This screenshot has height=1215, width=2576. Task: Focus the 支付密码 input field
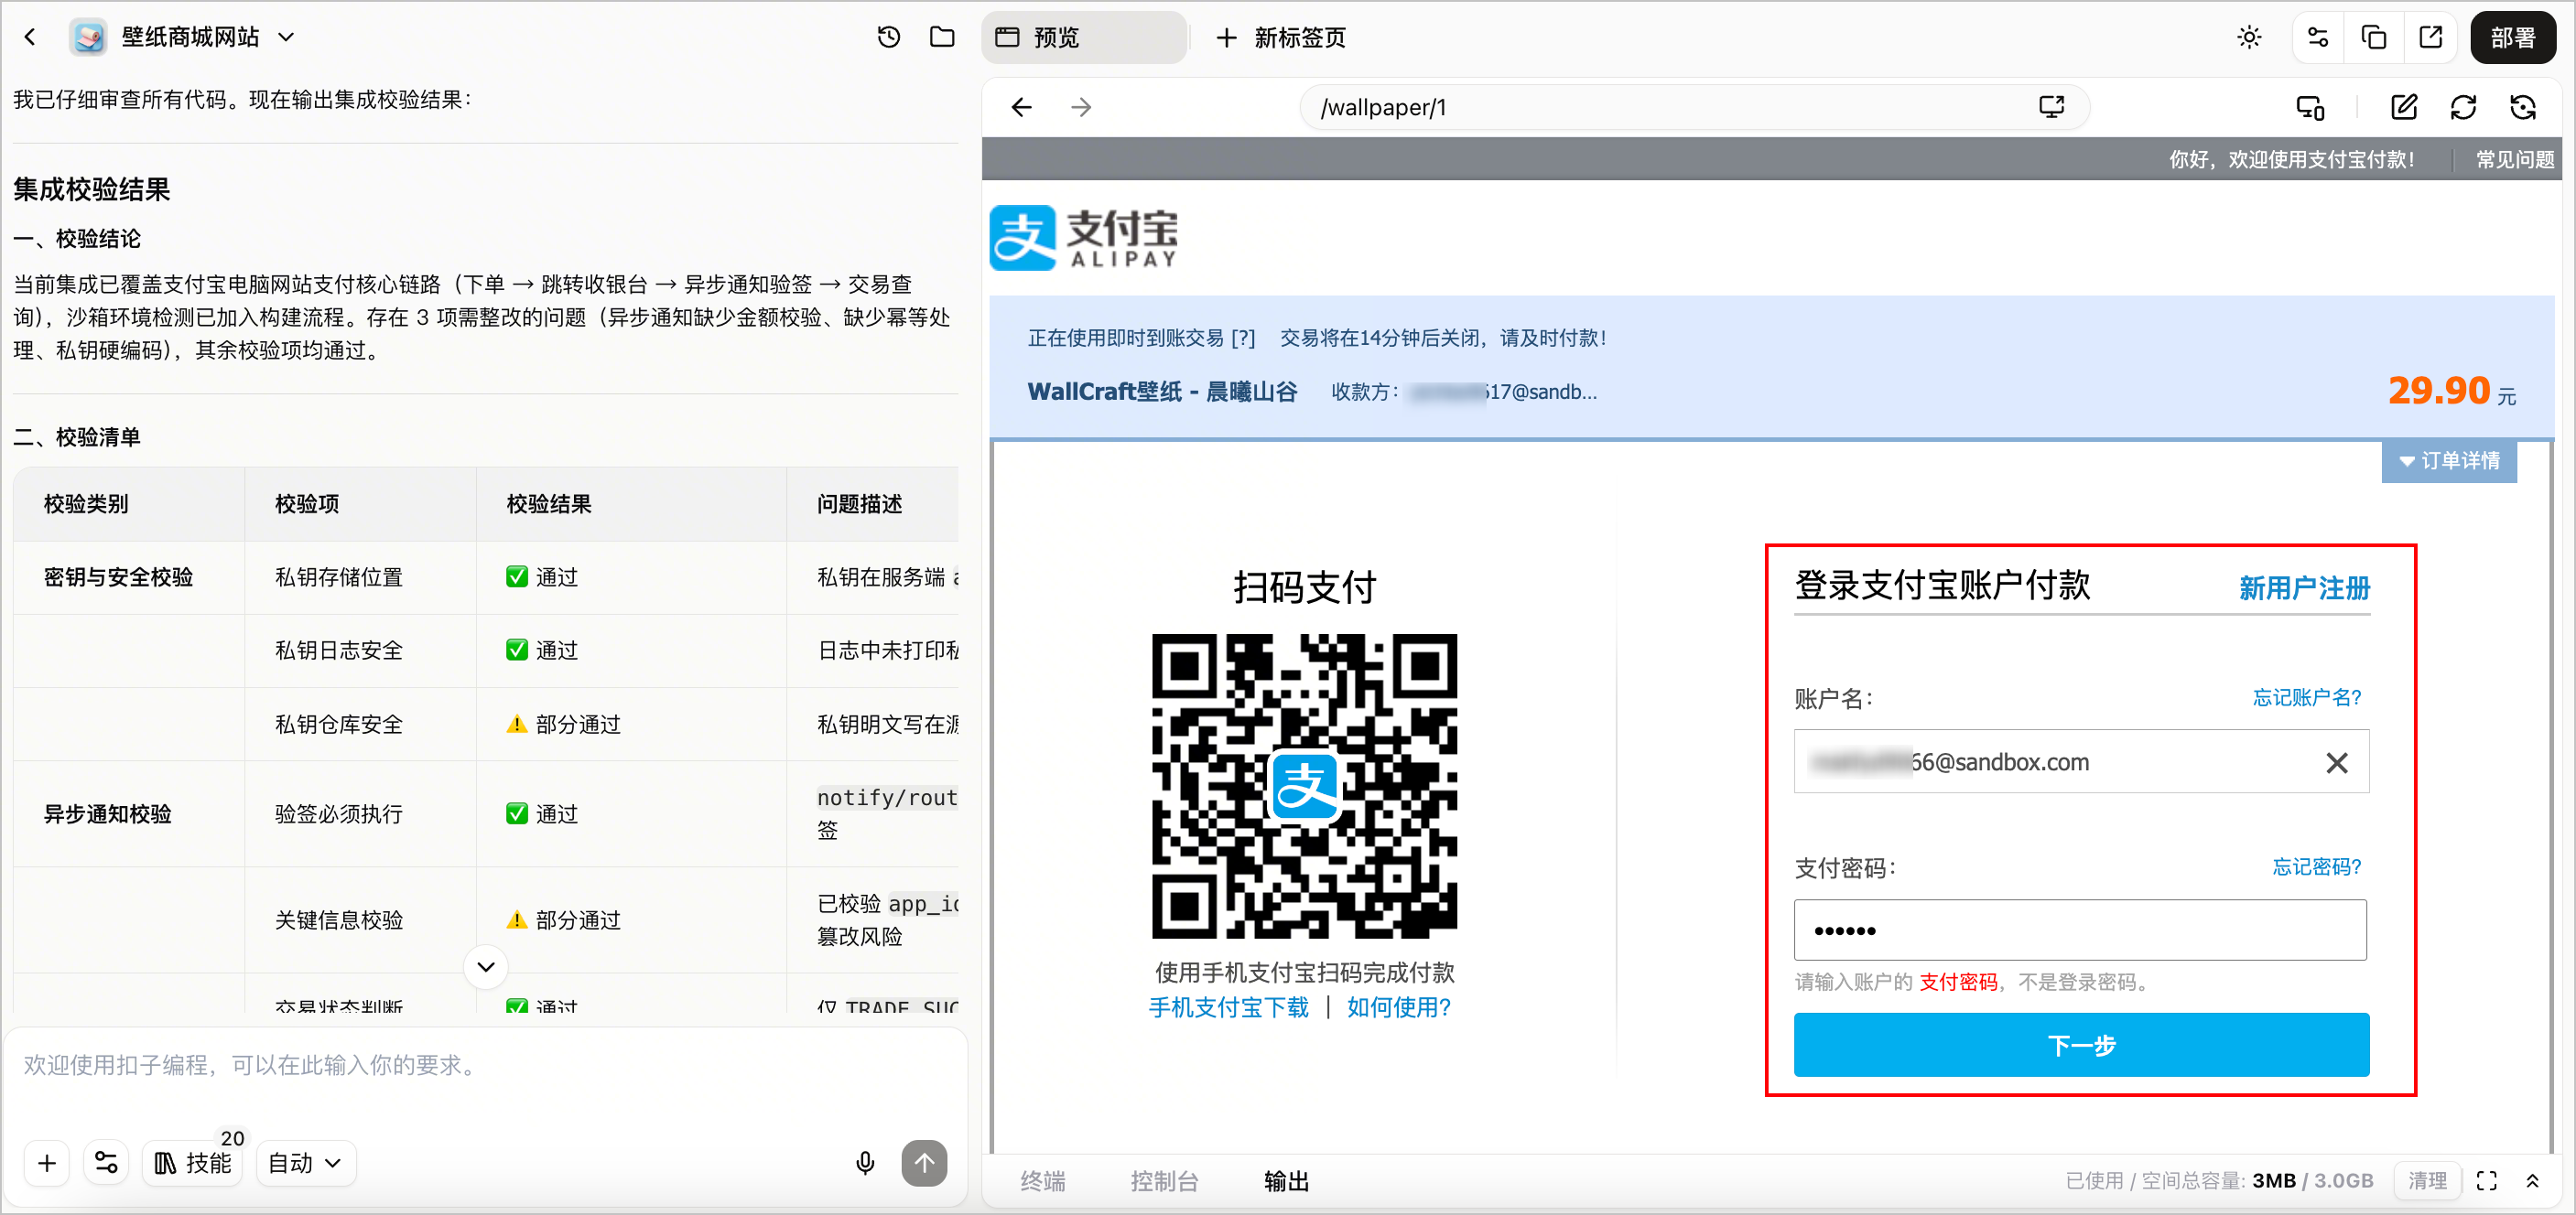(x=2080, y=930)
